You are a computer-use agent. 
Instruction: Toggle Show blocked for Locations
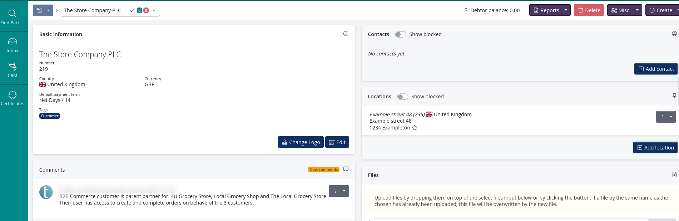(x=402, y=97)
